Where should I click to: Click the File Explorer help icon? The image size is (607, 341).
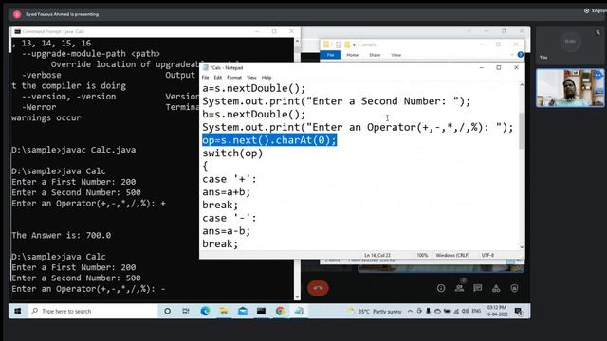click(x=521, y=55)
